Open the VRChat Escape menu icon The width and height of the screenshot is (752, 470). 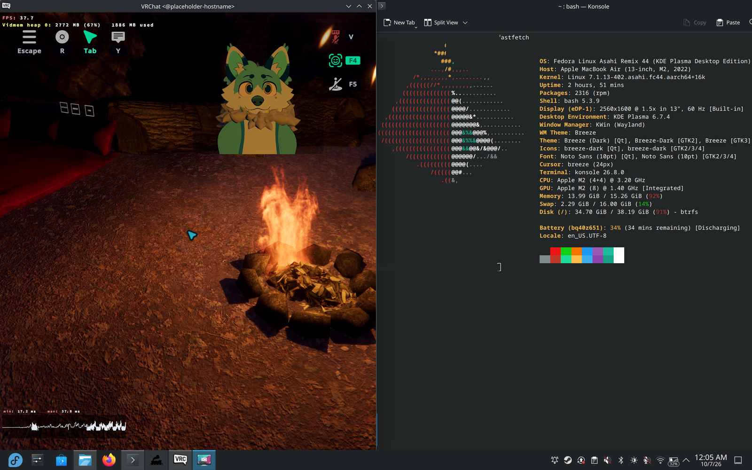pyautogui.click(x=29, y=37)
